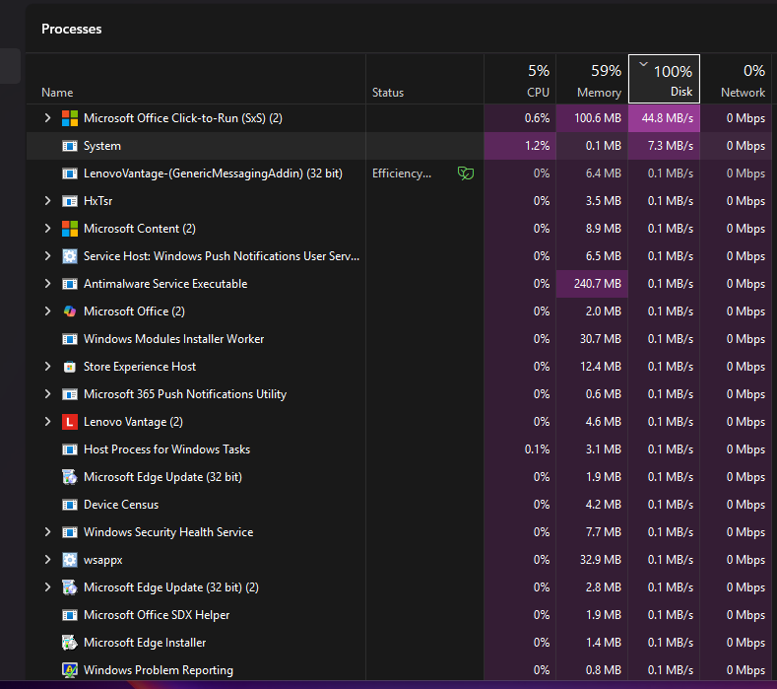Click the LenovoVantage GenericMessagingAddin icon
Image resolution: width=777 pixels, height=689 pixels.
click(70, 173)
